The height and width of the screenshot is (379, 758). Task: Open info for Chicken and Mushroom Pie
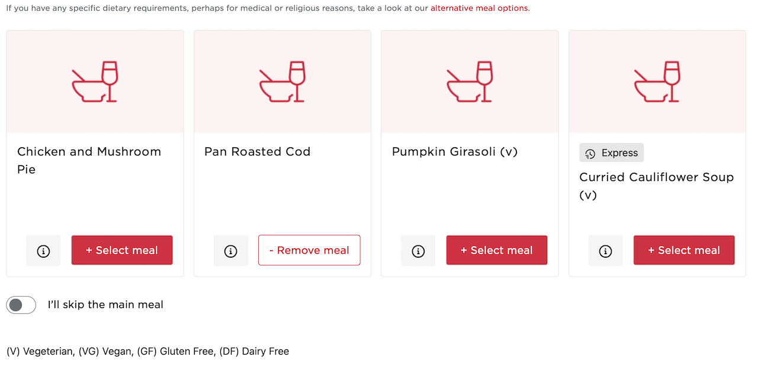[x=43, y=251]
